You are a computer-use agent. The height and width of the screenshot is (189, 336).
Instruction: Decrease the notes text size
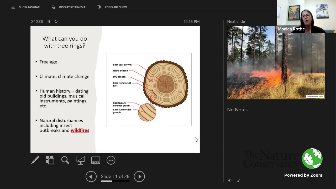pos(238,181)
